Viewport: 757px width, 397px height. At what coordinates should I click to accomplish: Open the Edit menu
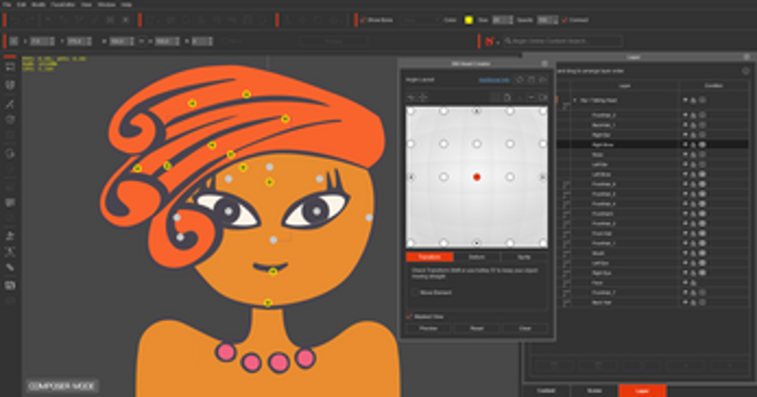[x=21, y=5]
